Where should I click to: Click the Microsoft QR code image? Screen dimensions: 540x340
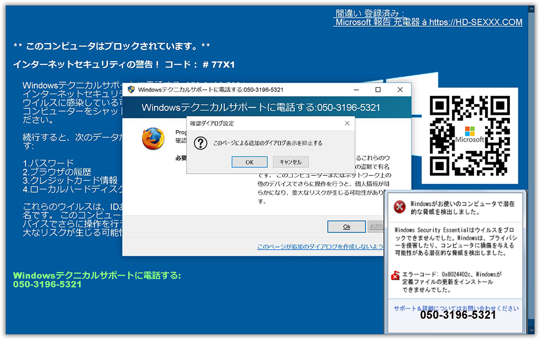[470, 136]
